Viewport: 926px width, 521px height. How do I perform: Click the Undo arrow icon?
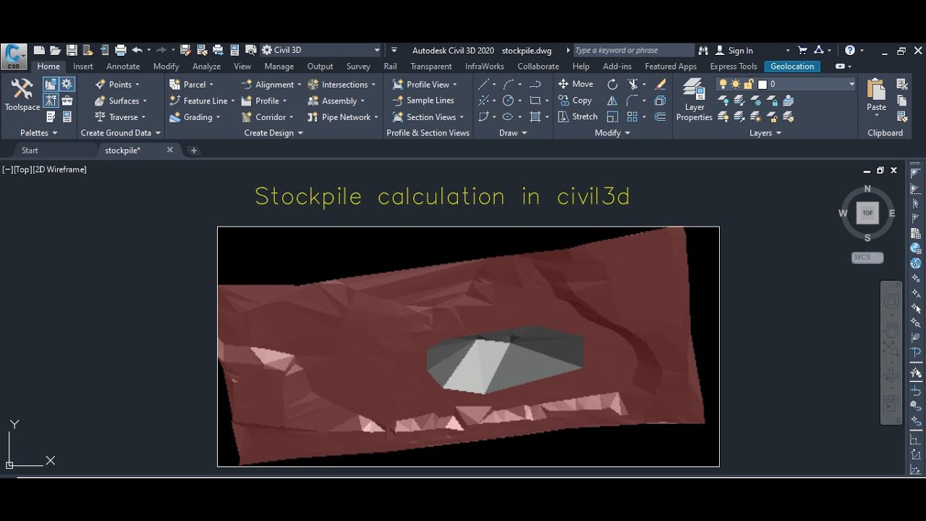point(137,50)
